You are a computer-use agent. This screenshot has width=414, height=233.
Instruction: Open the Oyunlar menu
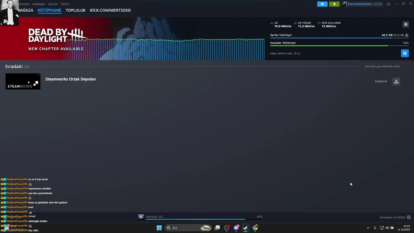coord(53,4)
